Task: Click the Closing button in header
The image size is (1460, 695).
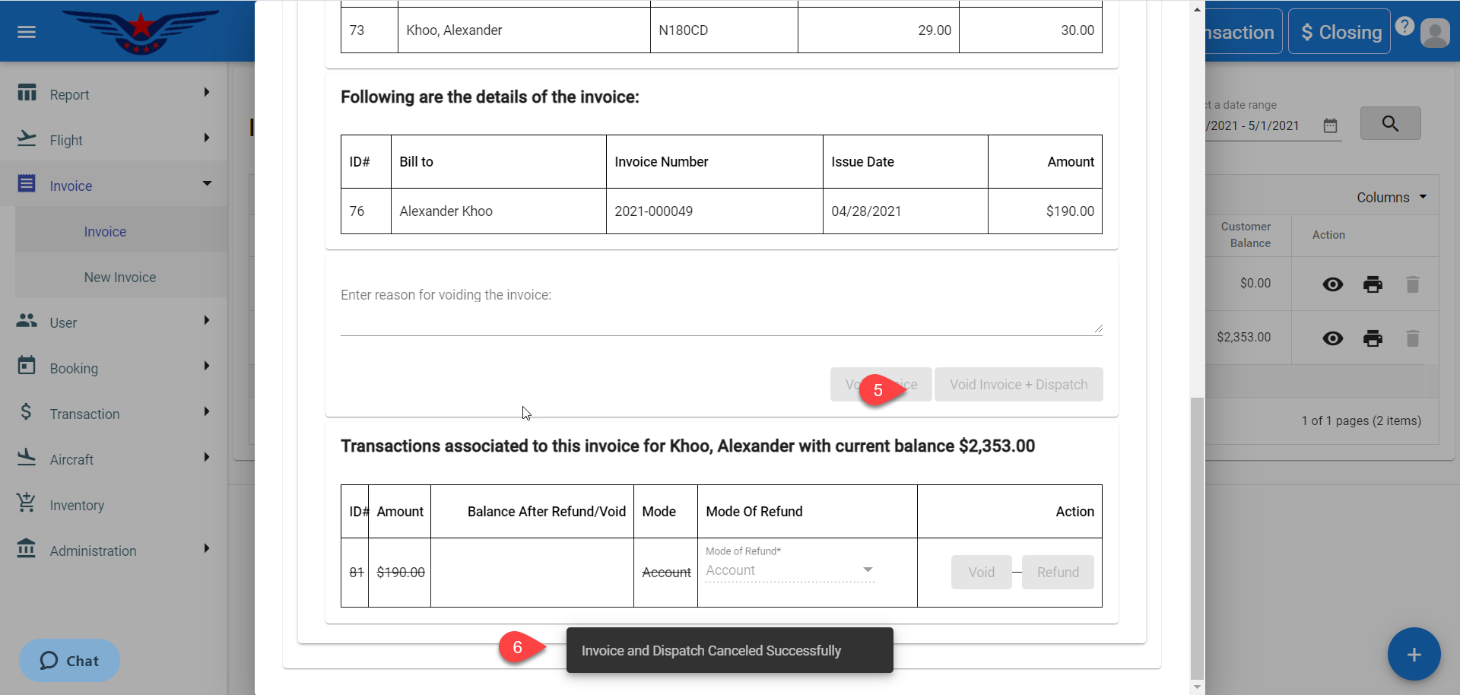Action: pos(1340,32)
